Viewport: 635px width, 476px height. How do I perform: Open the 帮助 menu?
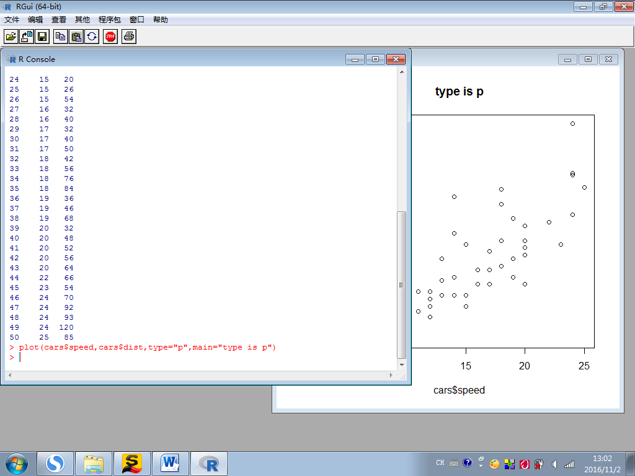[161, 19]
